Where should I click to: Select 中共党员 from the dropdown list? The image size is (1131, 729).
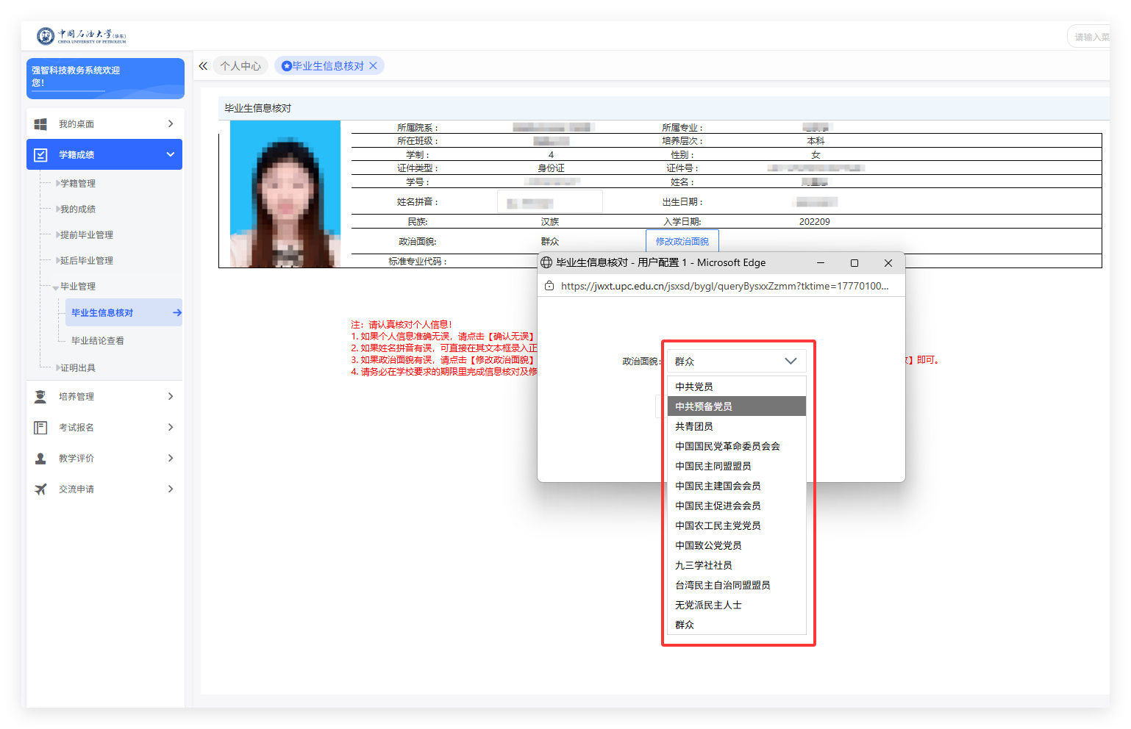[x=694, y=387]
